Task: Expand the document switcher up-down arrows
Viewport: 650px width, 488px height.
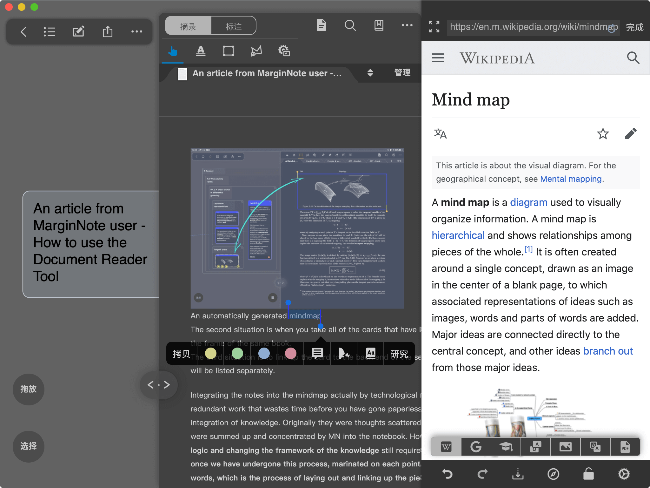Action: click(x=370, y=73)
